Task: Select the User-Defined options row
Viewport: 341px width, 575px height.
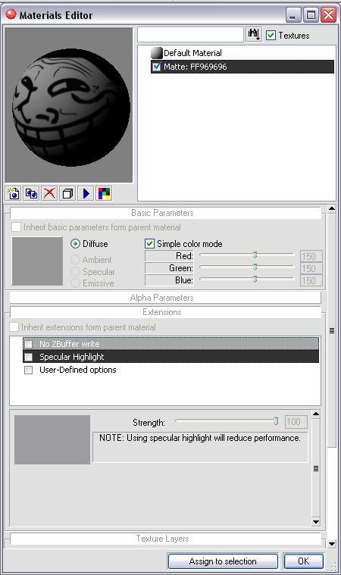Action: [170, 370]
